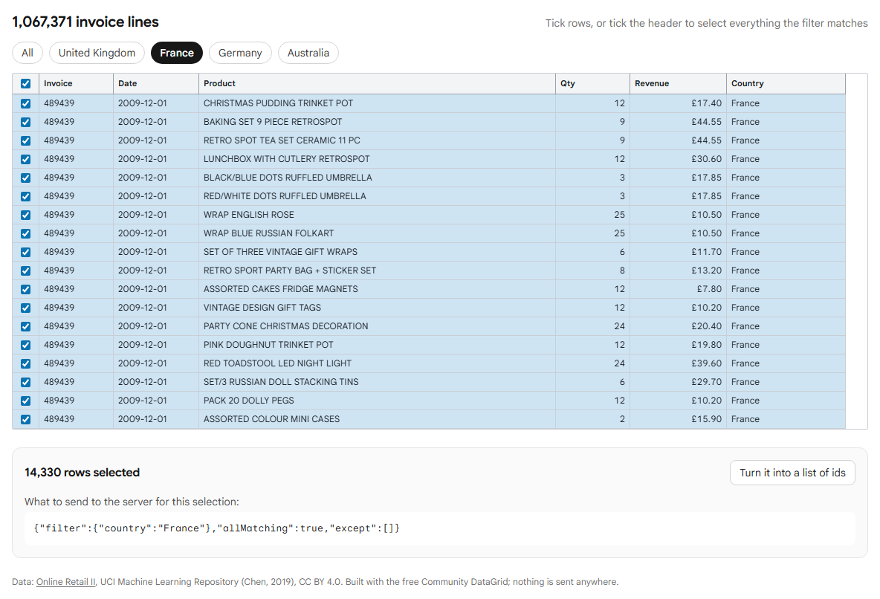This screenshot has width=880, height=599.
Task: Uncheck BLACK/BLUE DOTS RUFFLED UMBRELLA row
Action: click(25, 178)
